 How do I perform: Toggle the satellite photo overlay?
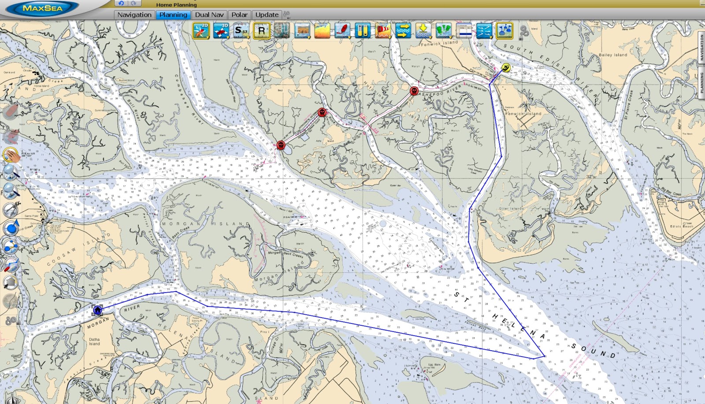302,31
